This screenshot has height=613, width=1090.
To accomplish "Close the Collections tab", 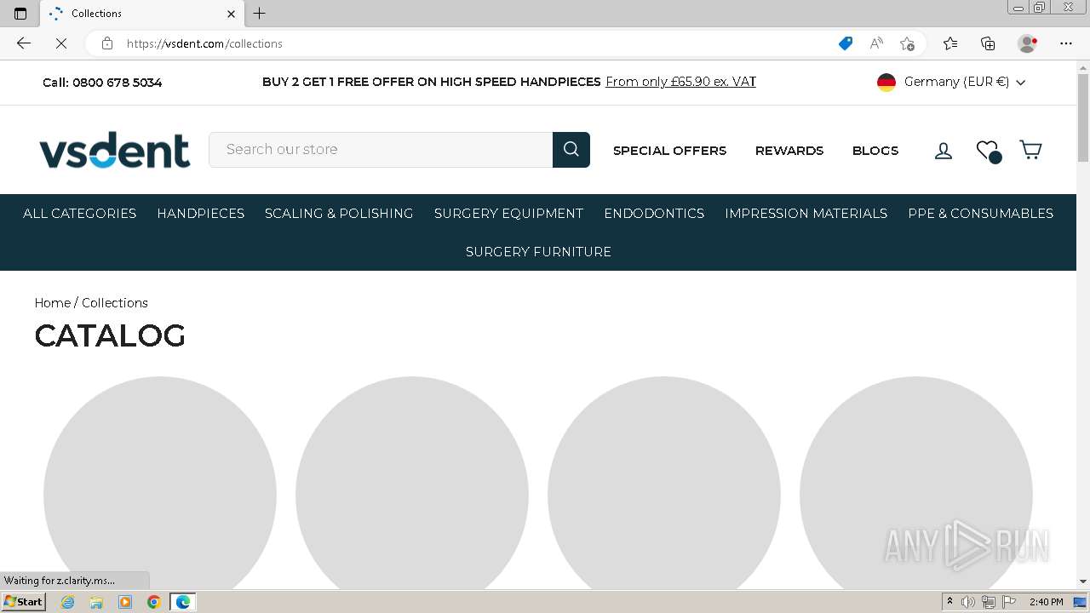I will pyautogui.click(x=231, y=14).
